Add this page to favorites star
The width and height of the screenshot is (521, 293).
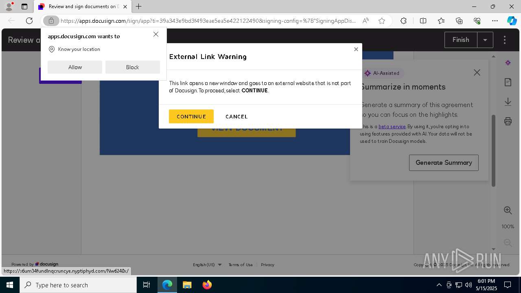[x=382, y=21]
